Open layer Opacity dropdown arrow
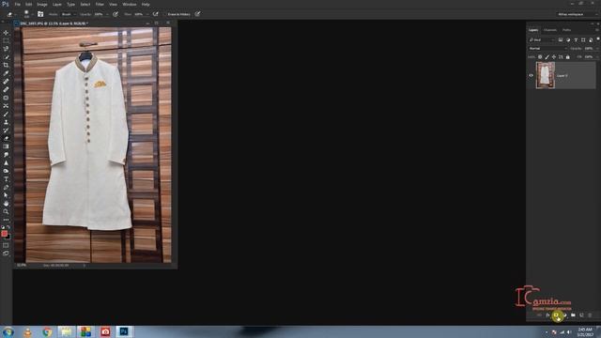601x338 pixels. pos(596,48)
